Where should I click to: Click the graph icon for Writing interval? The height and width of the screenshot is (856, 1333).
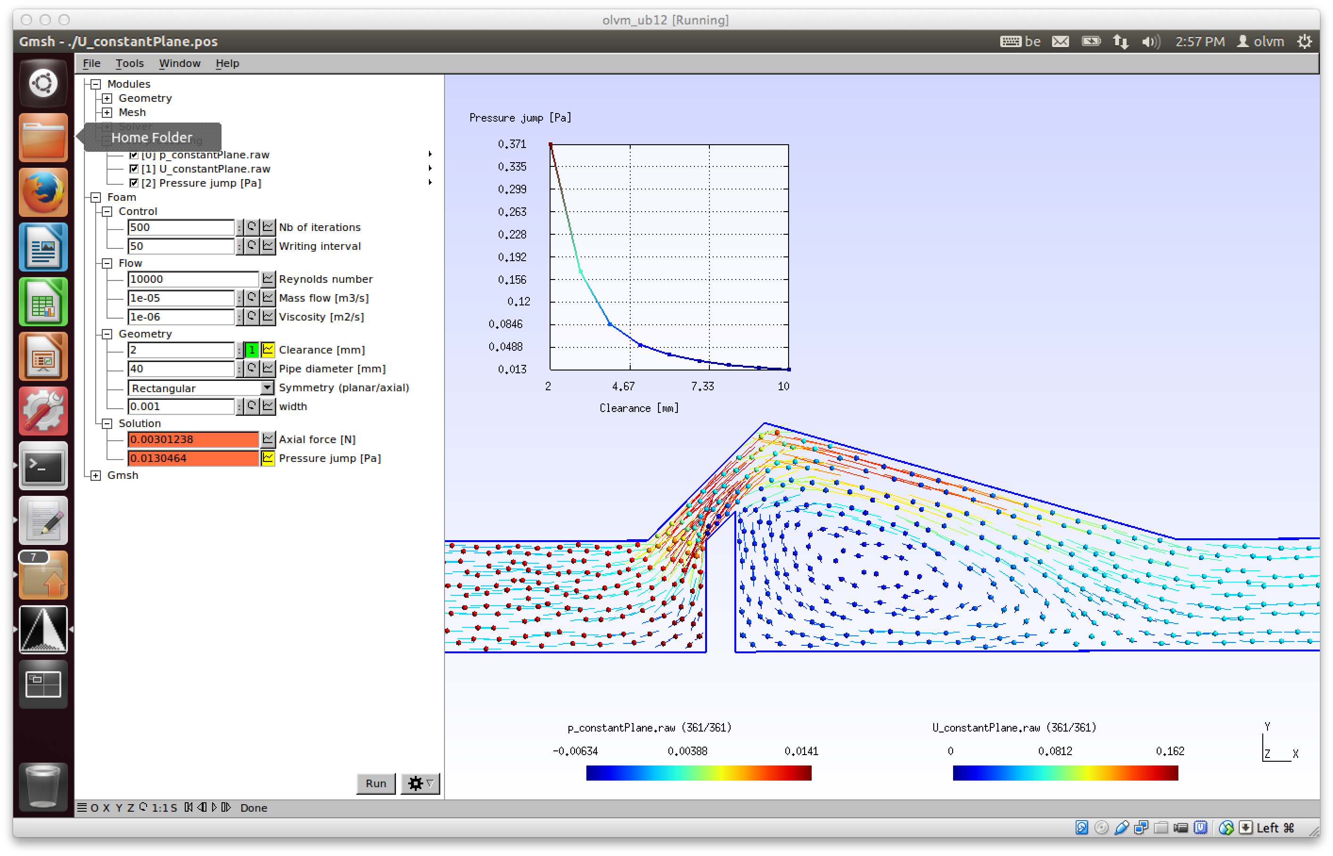pyautogui.click(x=268, y=246)
